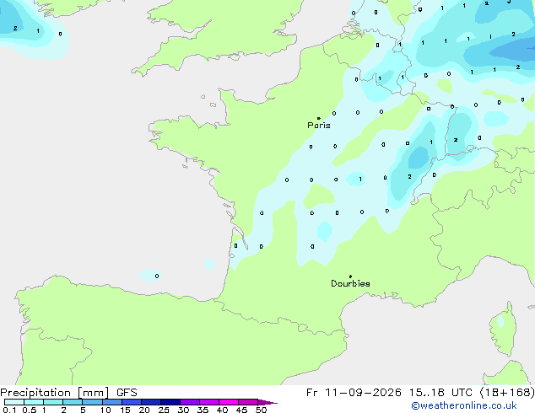Click the isolated precipitation value 0 in the Bay of Biscay
535x413 pixels.
[x=157, y=276]
